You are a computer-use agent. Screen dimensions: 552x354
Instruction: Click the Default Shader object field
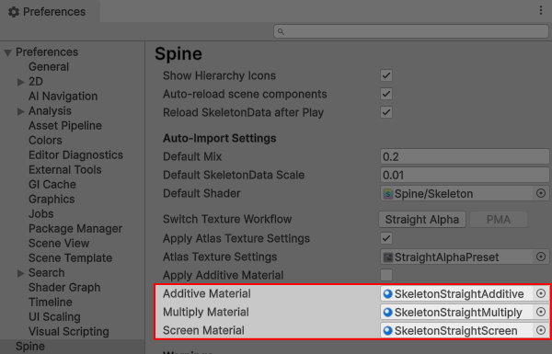465,193
